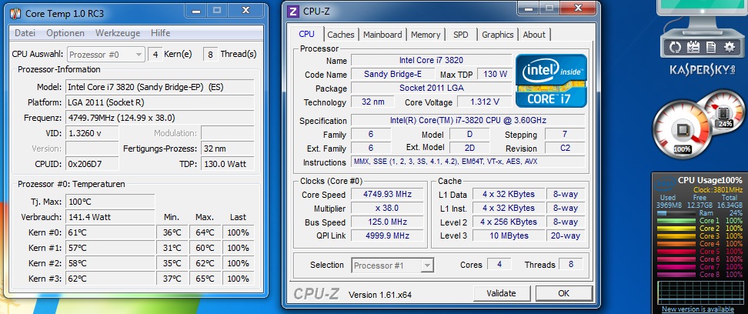Click the Clock:3801MHz text in CPU gadget
Viewport: 748px width, 314px height.
pyautogui.click(x=718, y=189)
